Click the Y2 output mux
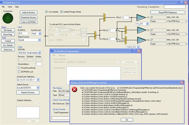This screenshot has width=189, height=125. (126, 30)
